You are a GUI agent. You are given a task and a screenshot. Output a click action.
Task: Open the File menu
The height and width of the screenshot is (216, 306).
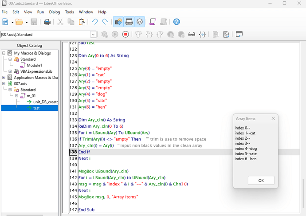pyautogui.click(x=4, y=12)
